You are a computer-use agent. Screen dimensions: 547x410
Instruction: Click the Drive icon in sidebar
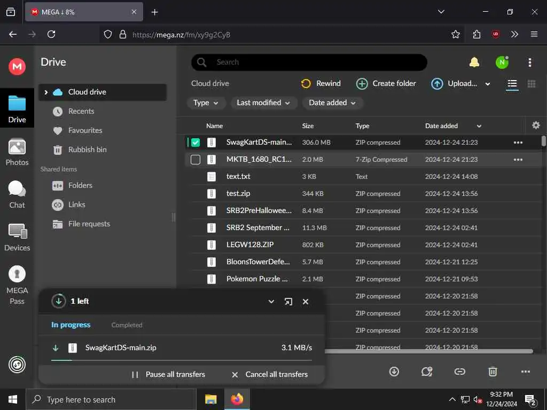(17, 109)
